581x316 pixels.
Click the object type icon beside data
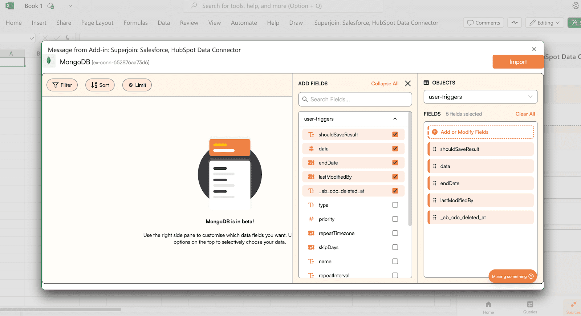311,149
